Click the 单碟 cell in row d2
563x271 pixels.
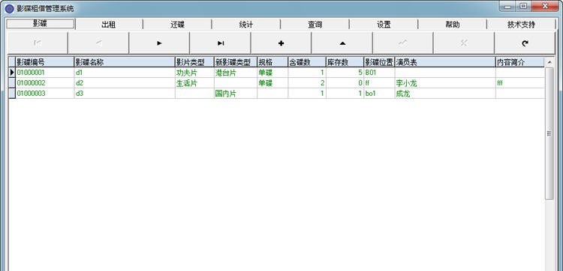click(272, 83)
